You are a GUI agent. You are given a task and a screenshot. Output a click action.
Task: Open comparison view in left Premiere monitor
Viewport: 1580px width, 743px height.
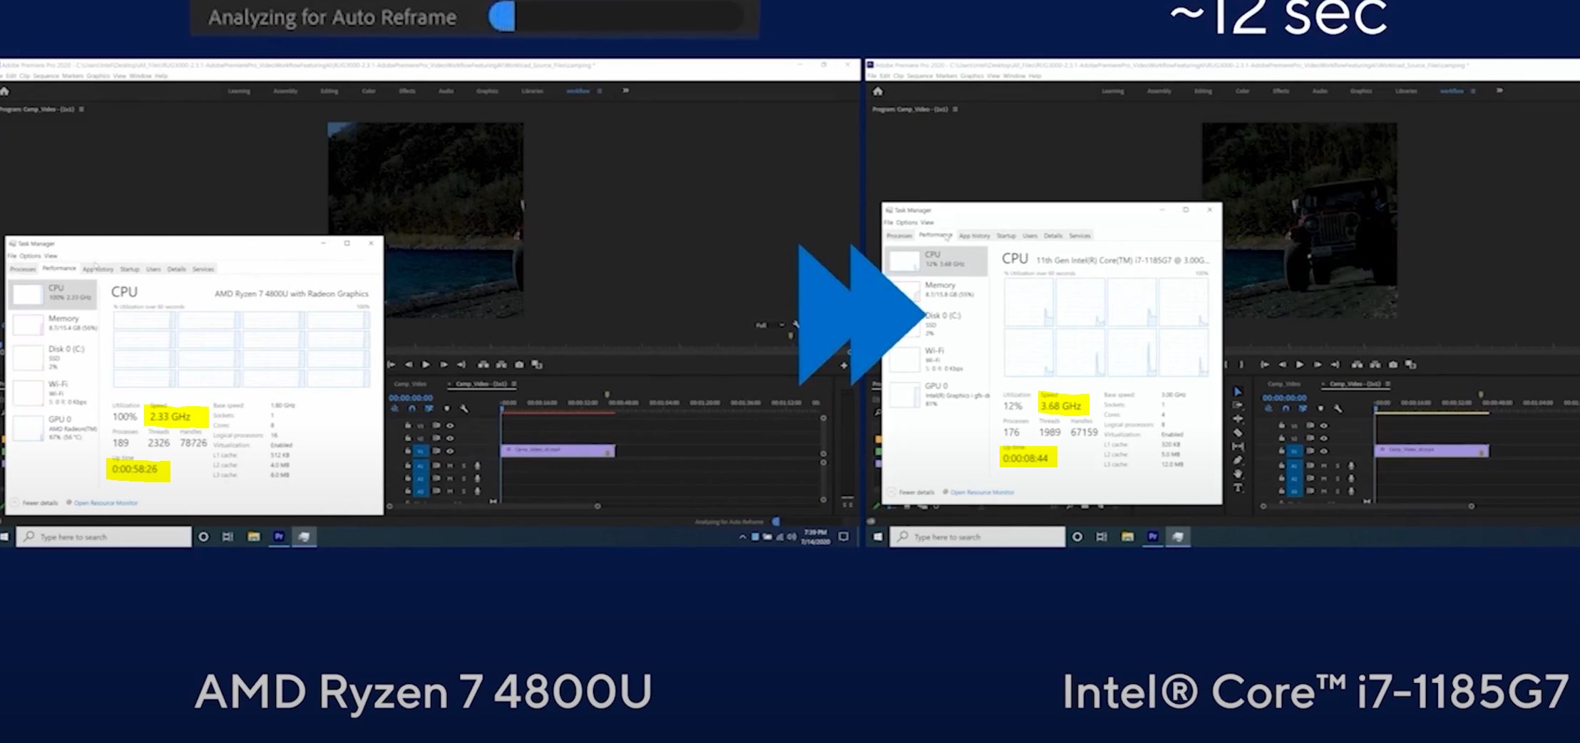point(537,365)
